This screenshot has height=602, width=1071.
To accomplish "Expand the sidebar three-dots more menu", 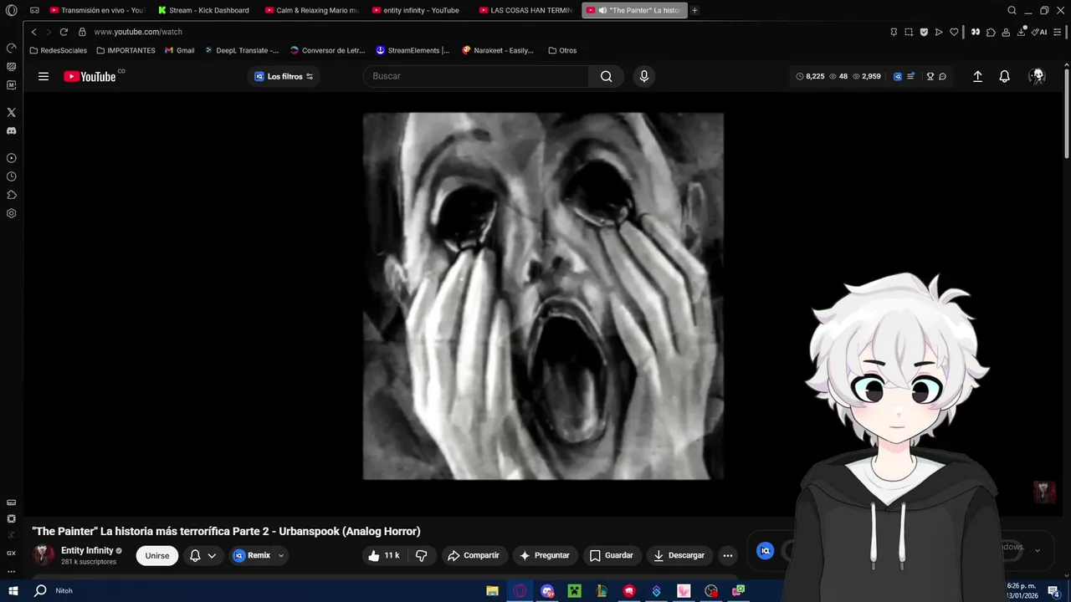I will 11,572.
